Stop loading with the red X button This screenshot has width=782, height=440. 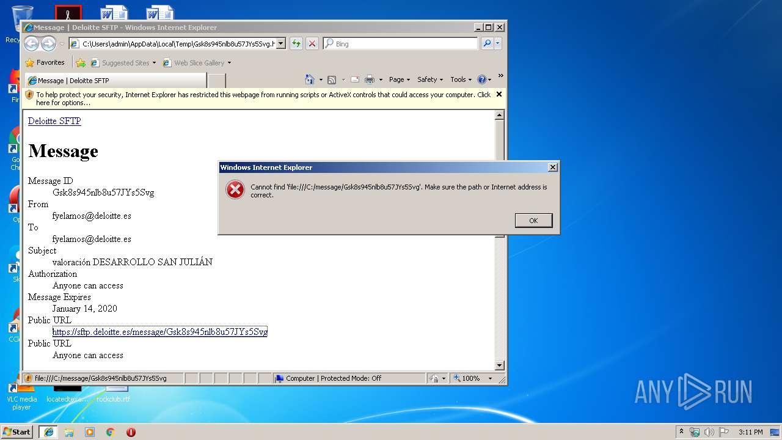click(312, 43)
